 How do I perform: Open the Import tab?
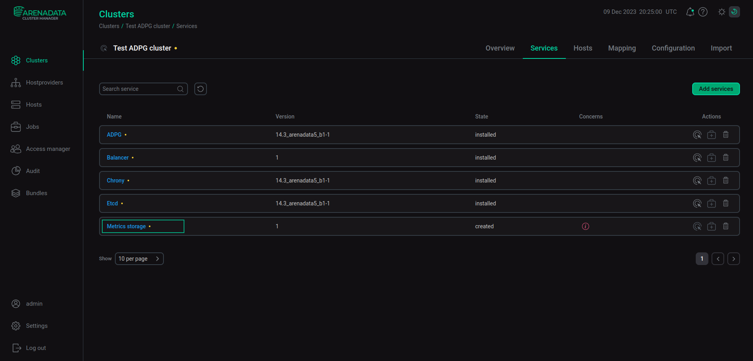tap(721, 48)
